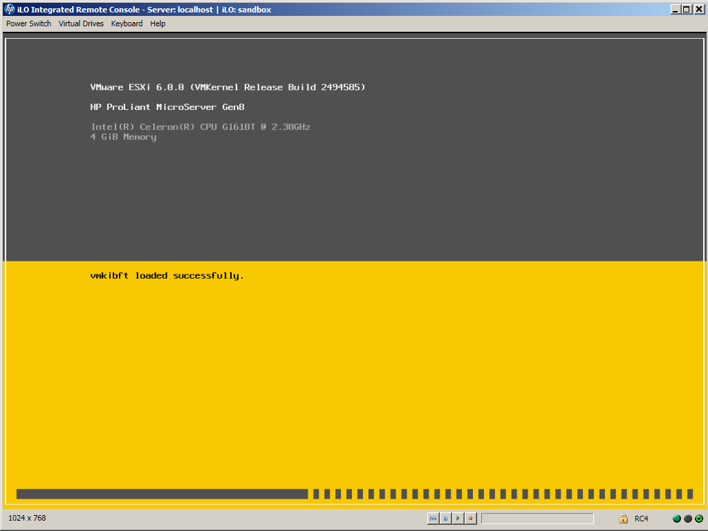Image resolution: width=708 pixels, height=531 pixels.
Task: Click the green health status indicator
Action: [676, 519]
